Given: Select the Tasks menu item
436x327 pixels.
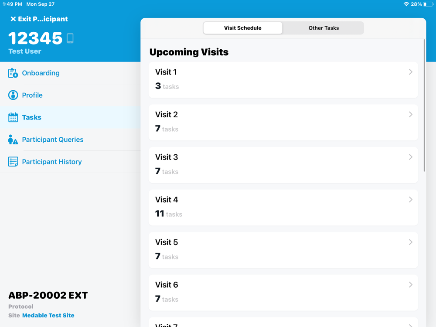Looking at the screenshot, I should pyautogui.click(x=70, y=117).
